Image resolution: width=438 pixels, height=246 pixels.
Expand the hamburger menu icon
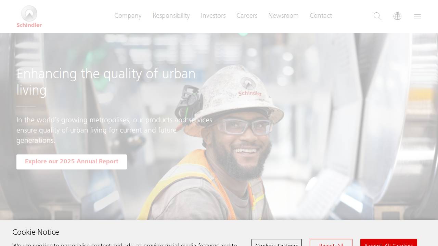point(417,16)
